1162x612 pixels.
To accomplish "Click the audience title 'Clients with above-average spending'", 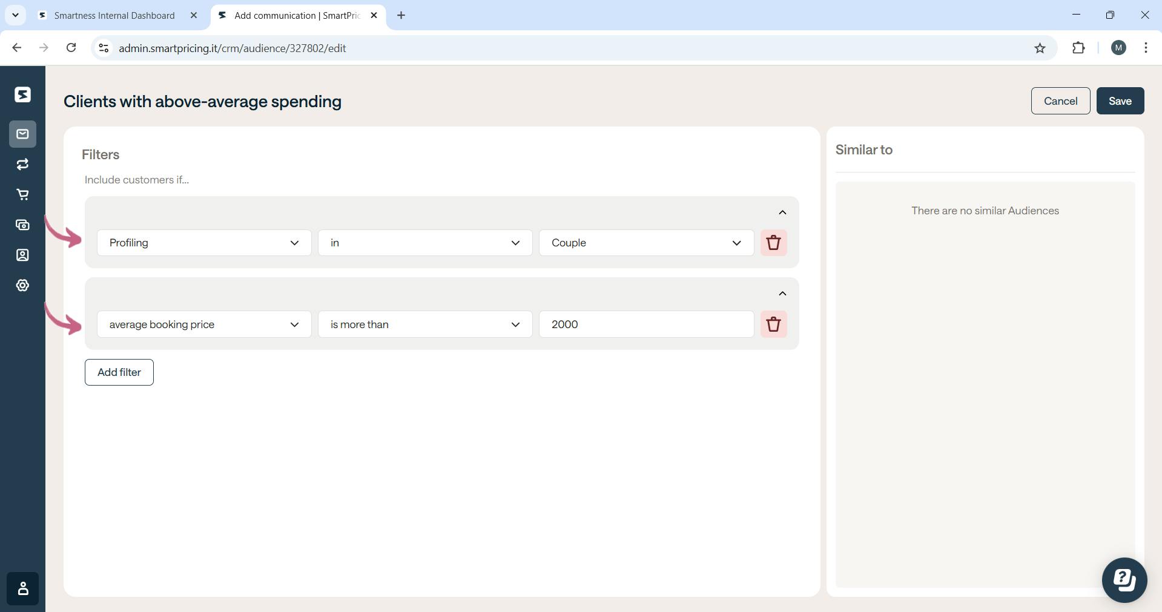I will (202, 101).
